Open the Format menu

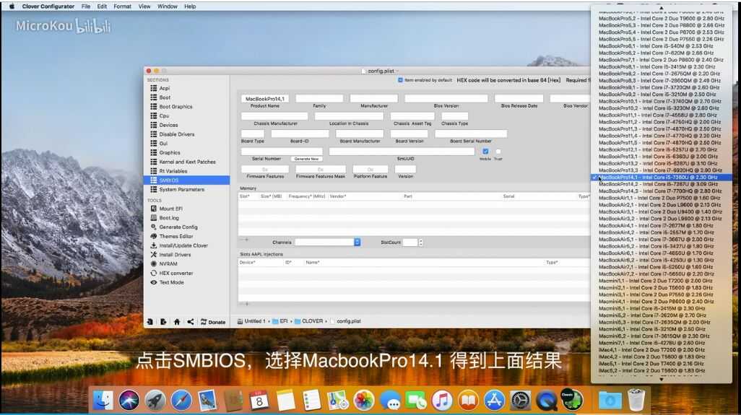tap(122, 6)
